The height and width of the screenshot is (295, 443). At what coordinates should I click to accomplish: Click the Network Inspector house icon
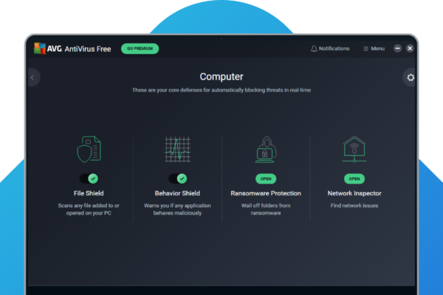point(354,150)
